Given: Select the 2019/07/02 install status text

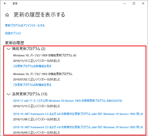Looking at the screenshot, I should tap(37, 80).
